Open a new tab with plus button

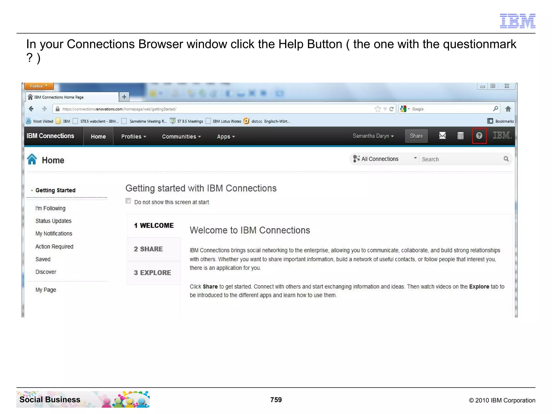click(124, 97)
